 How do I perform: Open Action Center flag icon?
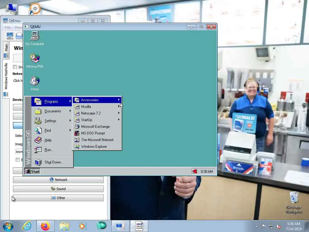point(264,226)
